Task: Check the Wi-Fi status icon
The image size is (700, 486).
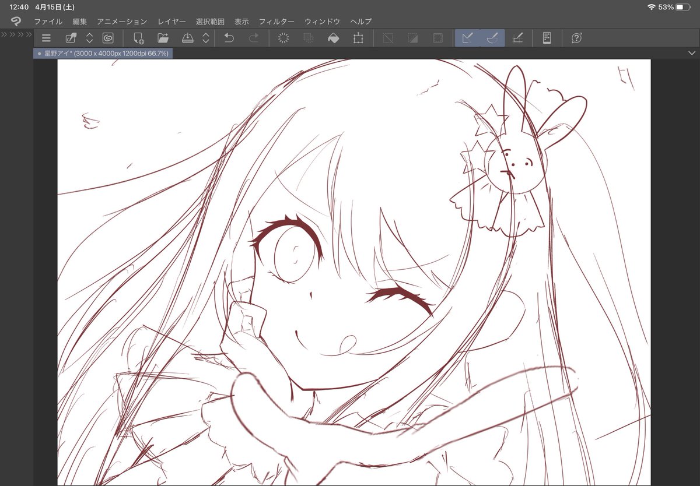Action: coord(651,7)
